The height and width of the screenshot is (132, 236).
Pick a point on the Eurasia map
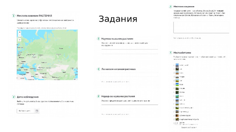click(x=47, y=55)
